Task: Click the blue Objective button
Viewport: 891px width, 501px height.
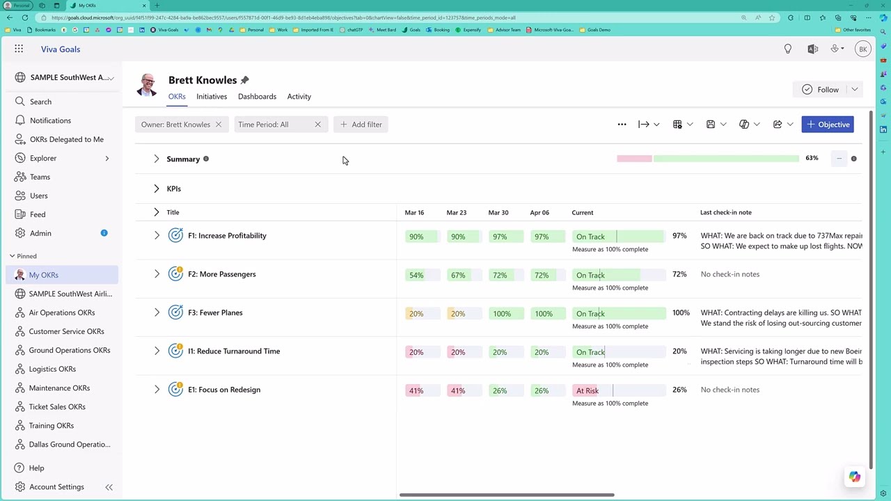Action: pyautogui.click(x=828, y=125)
